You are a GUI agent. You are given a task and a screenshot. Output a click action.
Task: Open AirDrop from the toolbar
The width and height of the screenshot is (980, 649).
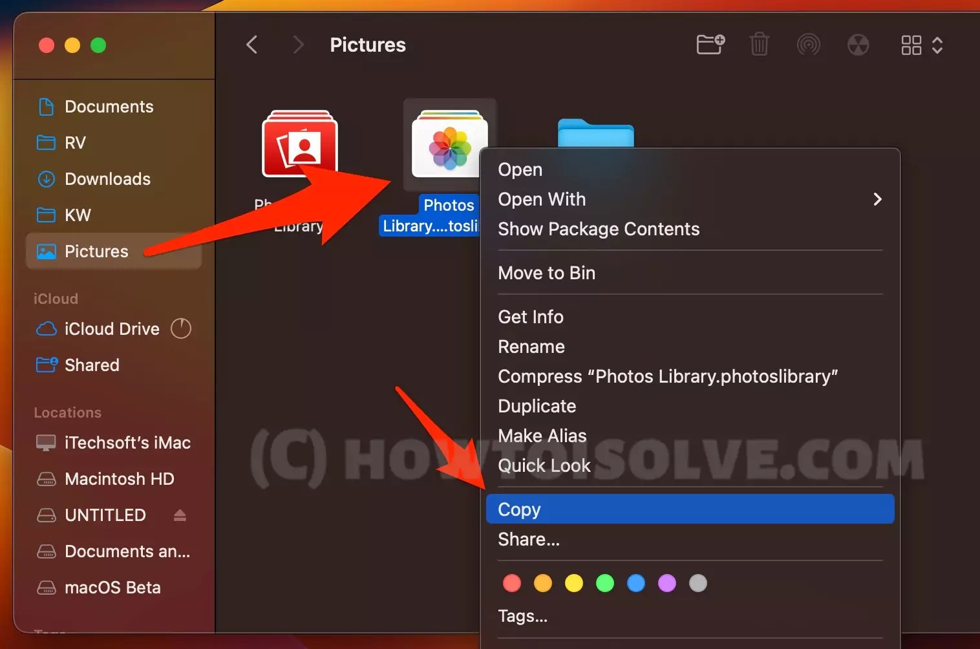click(809, 45)
